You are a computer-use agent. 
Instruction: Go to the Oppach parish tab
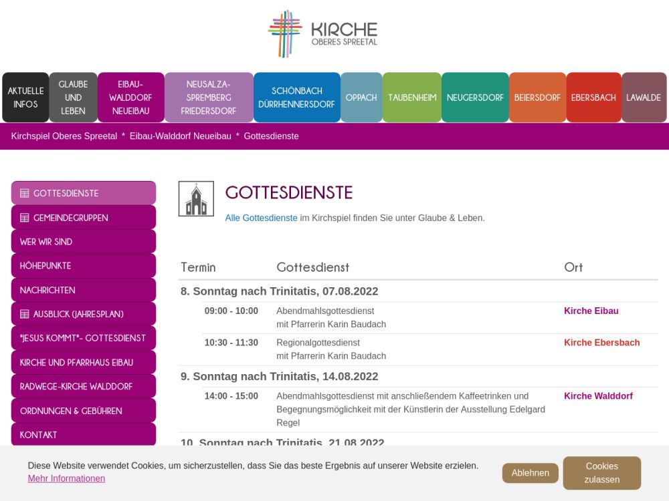click(361, 98)
